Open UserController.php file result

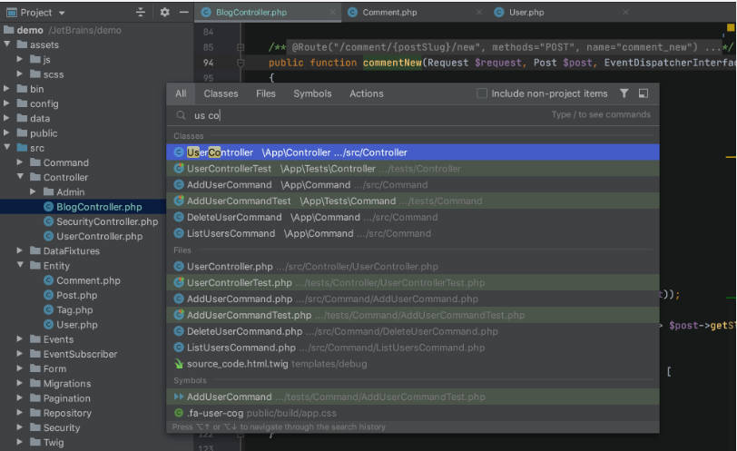coord(413,267)
